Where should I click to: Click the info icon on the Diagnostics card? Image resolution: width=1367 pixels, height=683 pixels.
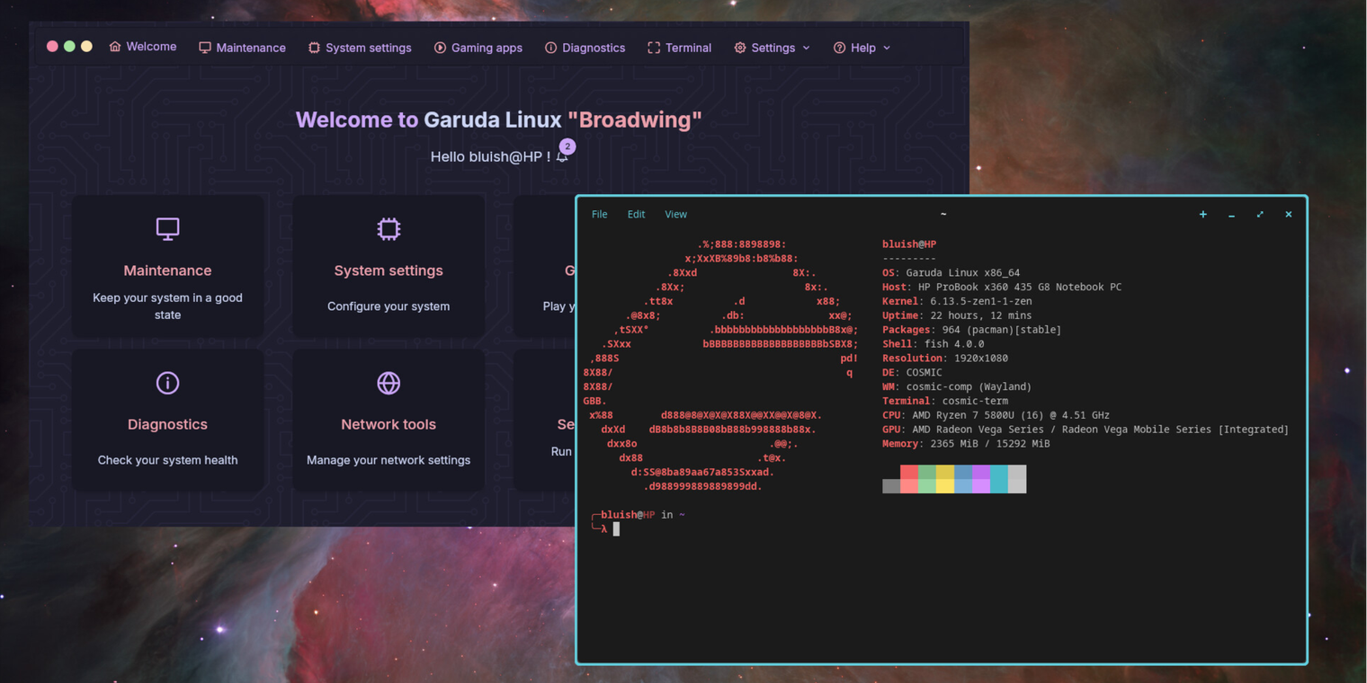click(167, 383)
